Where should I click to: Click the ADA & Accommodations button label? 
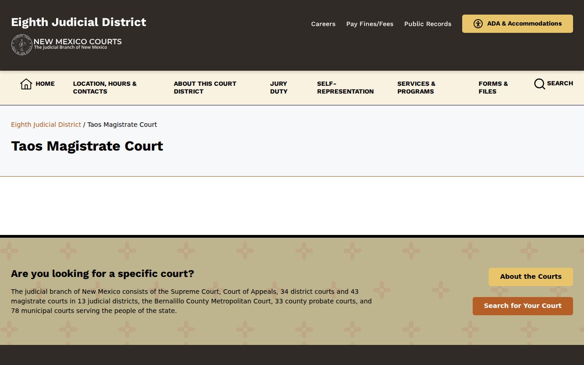(x=524, y=24)
